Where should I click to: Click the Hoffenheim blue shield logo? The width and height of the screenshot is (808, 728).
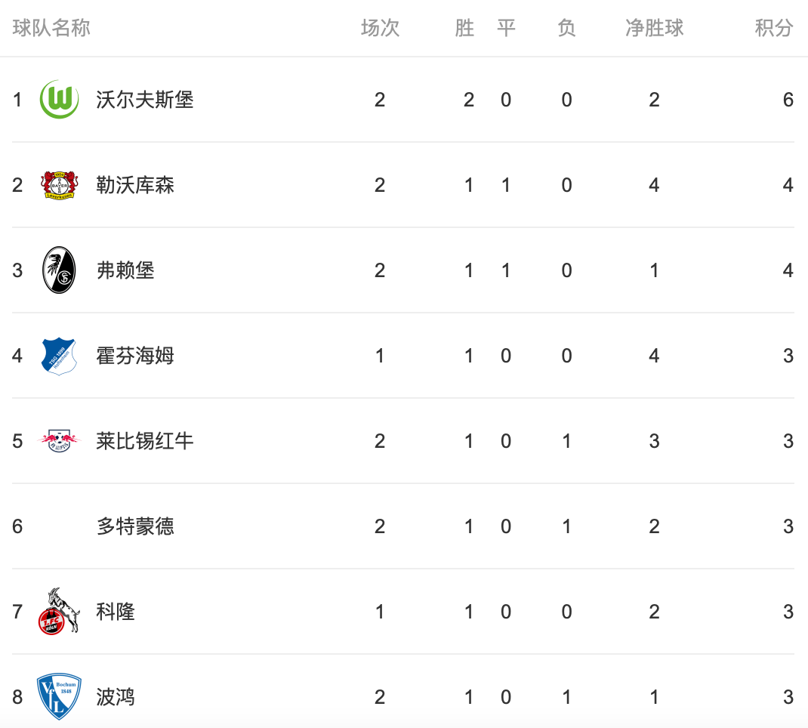tap(59, 356)
